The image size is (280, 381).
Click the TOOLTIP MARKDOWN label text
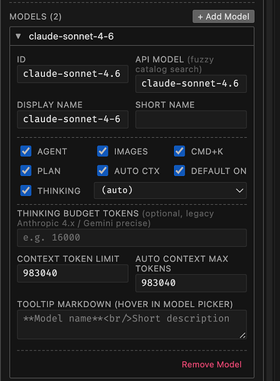125,304
